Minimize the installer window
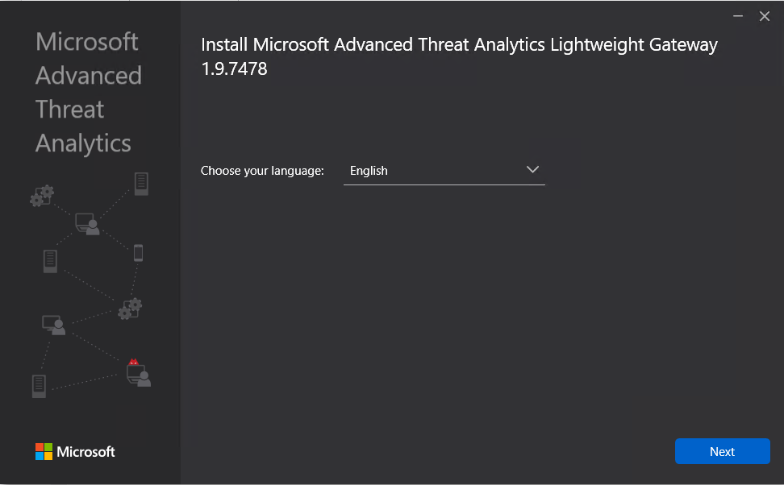 click(738, 16)
